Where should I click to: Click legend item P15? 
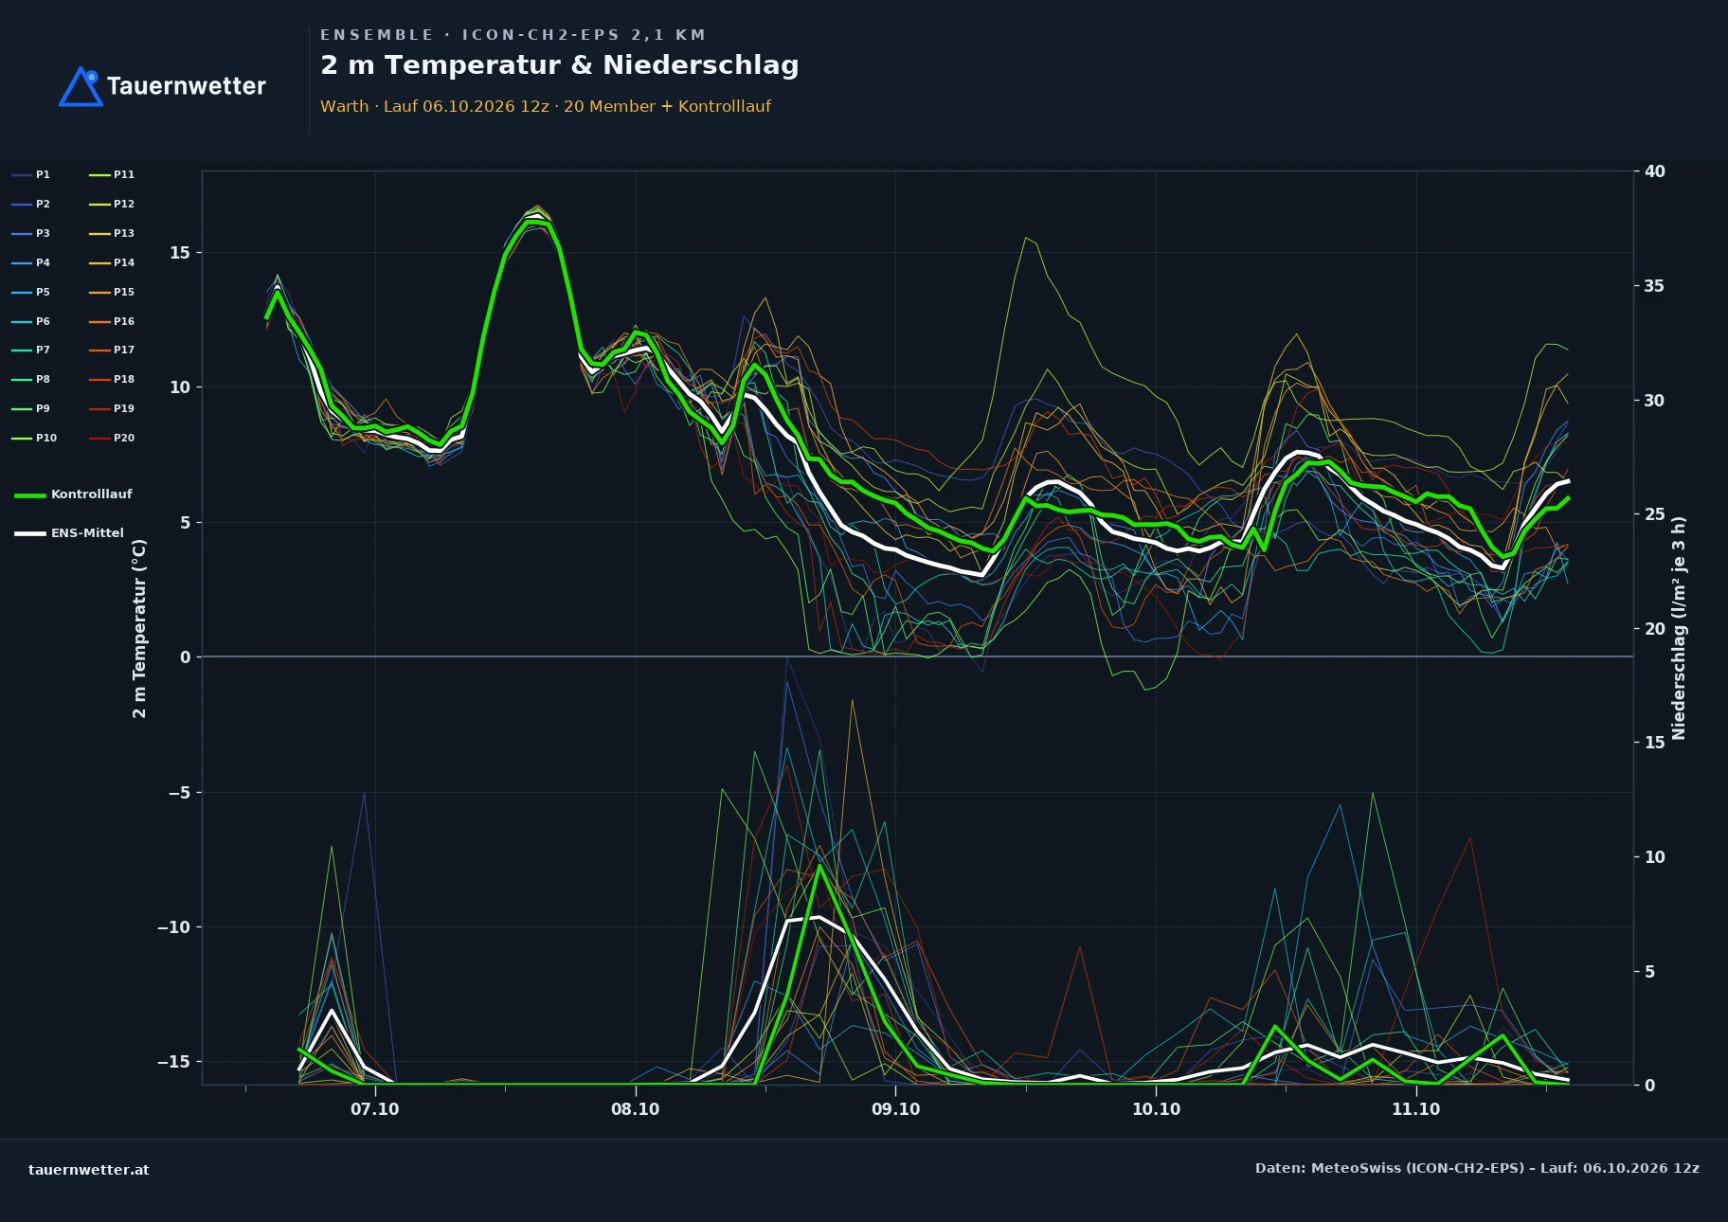112,292
